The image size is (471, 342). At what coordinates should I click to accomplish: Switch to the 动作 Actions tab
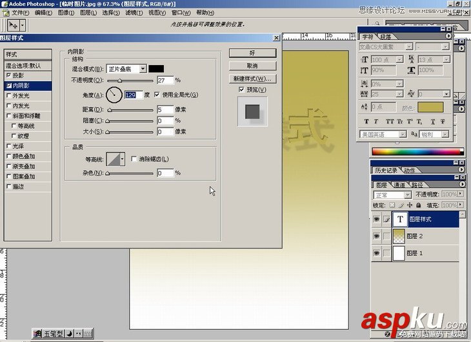[x=409, y=170]
